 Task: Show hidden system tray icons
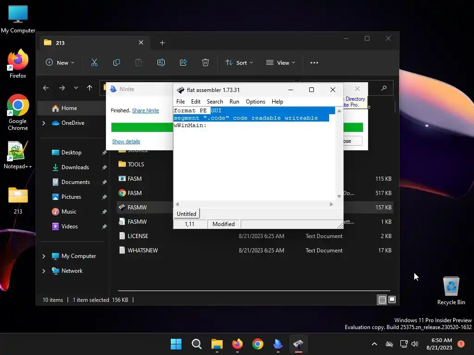coord(374,344)
